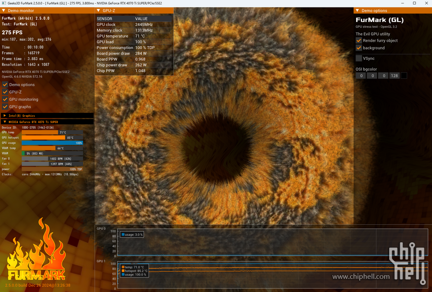Screen dimensions: 432x292
Task: Enable the VSync checkbox
Action: tap(359, 58)
